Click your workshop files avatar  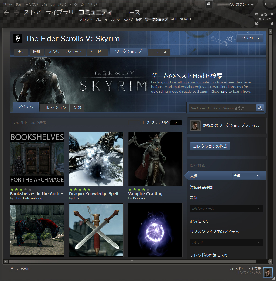(x=195, y=126)
